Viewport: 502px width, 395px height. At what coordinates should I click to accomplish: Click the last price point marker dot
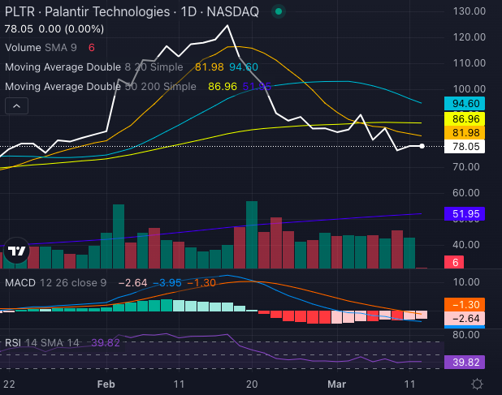(x=422, y=146)
